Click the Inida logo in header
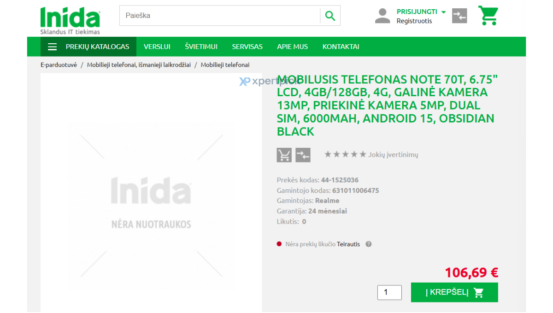 pyautogui.click(x=70, y=20)
